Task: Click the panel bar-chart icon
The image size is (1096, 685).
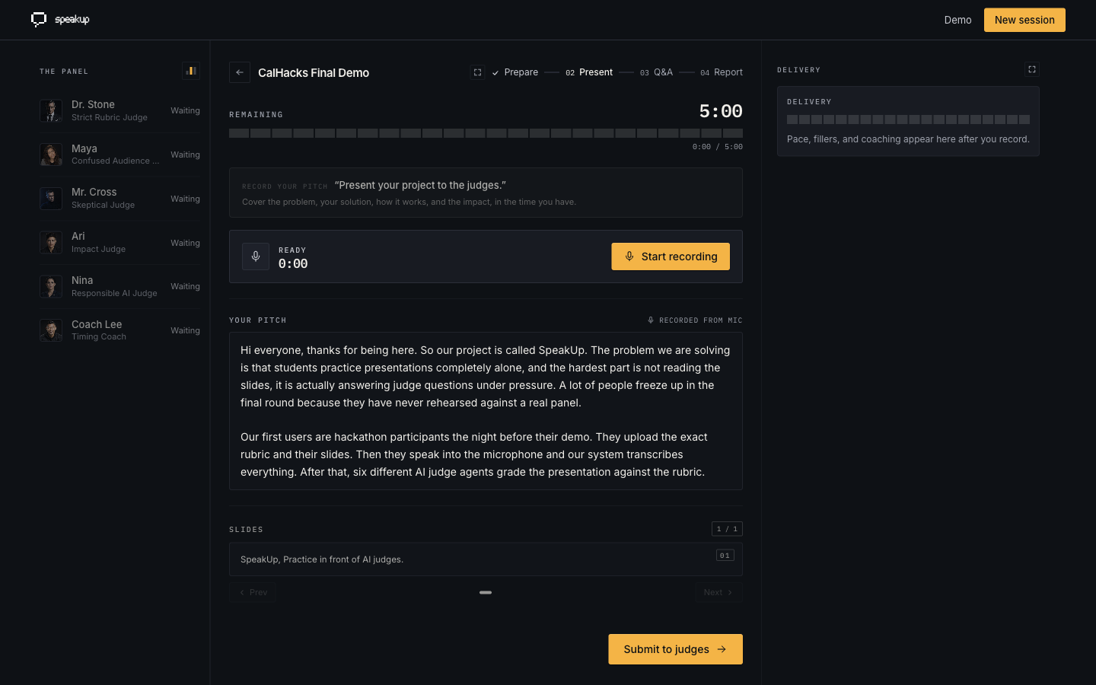Action: click(191, 71)
